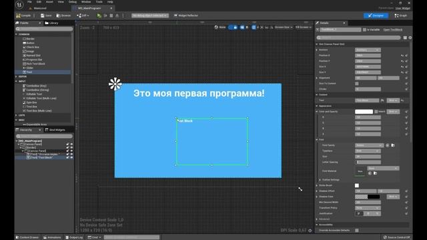Select the Image widget in Palette

coord(28,51)
